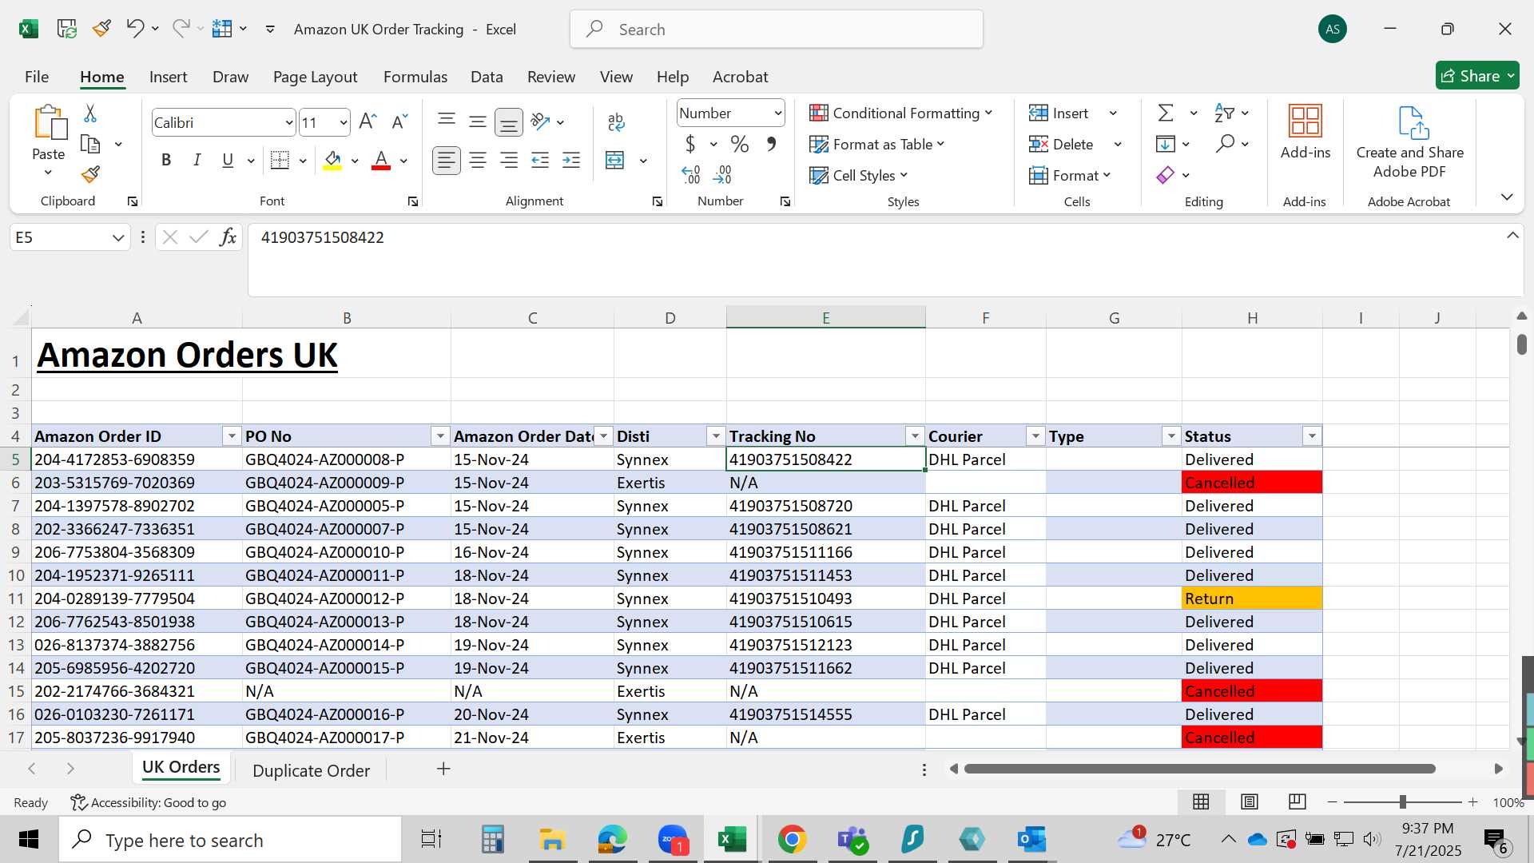Click the Save icon in title bar
1534x863 pixels.
pos(67,29)
